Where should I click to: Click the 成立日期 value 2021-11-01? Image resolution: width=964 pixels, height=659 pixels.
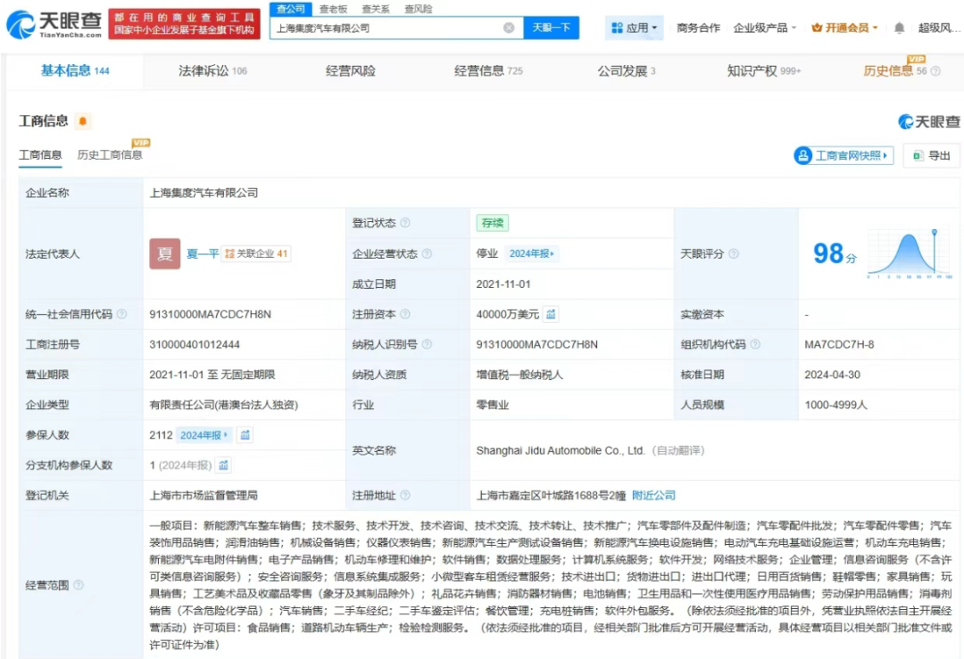pyautogui.click(x=503, y=284)
